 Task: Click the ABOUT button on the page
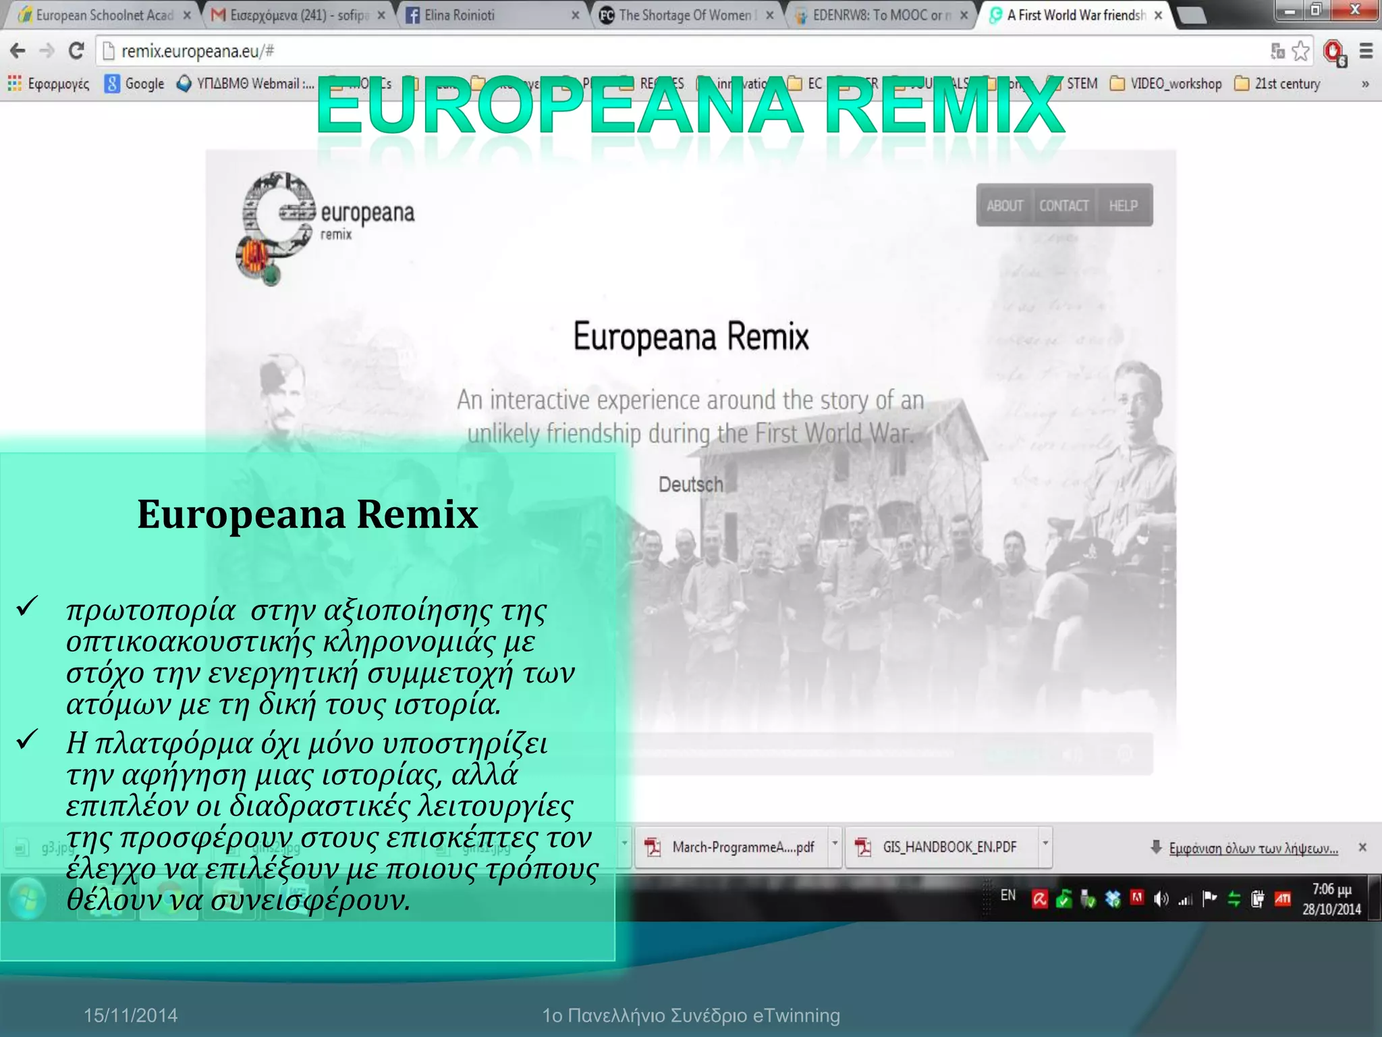point(1005,205)
